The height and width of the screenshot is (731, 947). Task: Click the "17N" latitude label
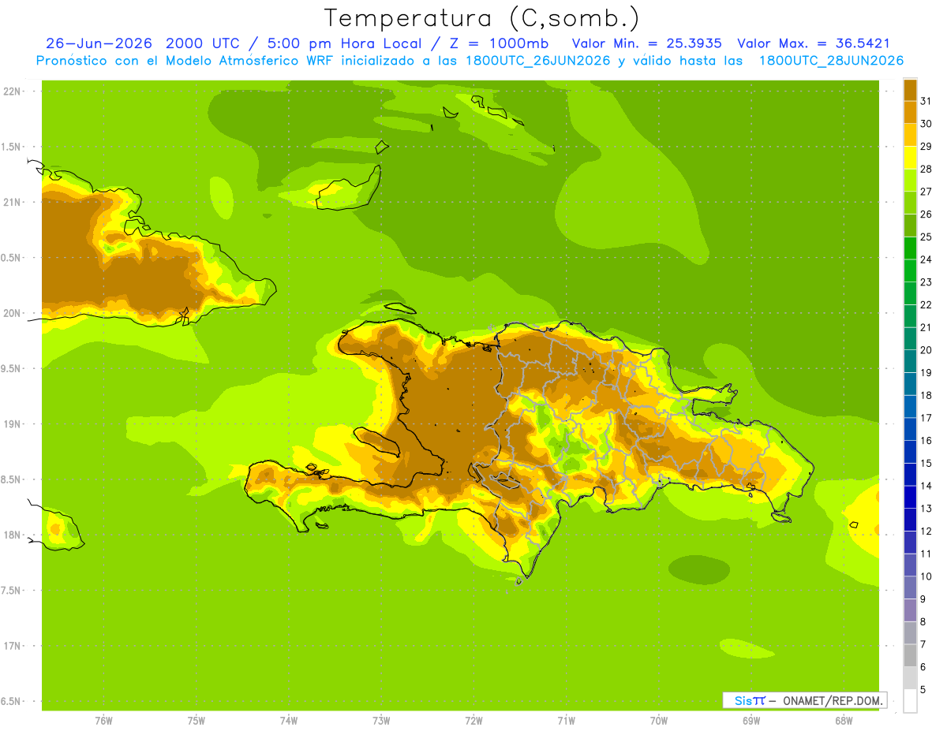(x=13, y=646)
